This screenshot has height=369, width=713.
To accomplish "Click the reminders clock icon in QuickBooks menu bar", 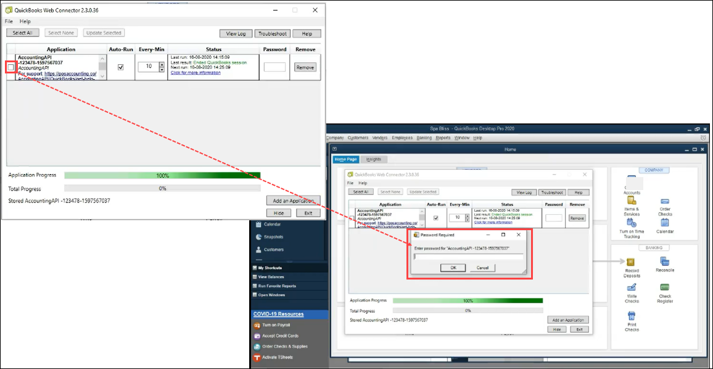I will coord(703,138).
